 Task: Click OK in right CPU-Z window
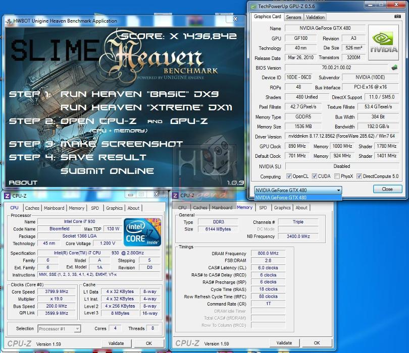pyautogui.click(x=317, y=343)
